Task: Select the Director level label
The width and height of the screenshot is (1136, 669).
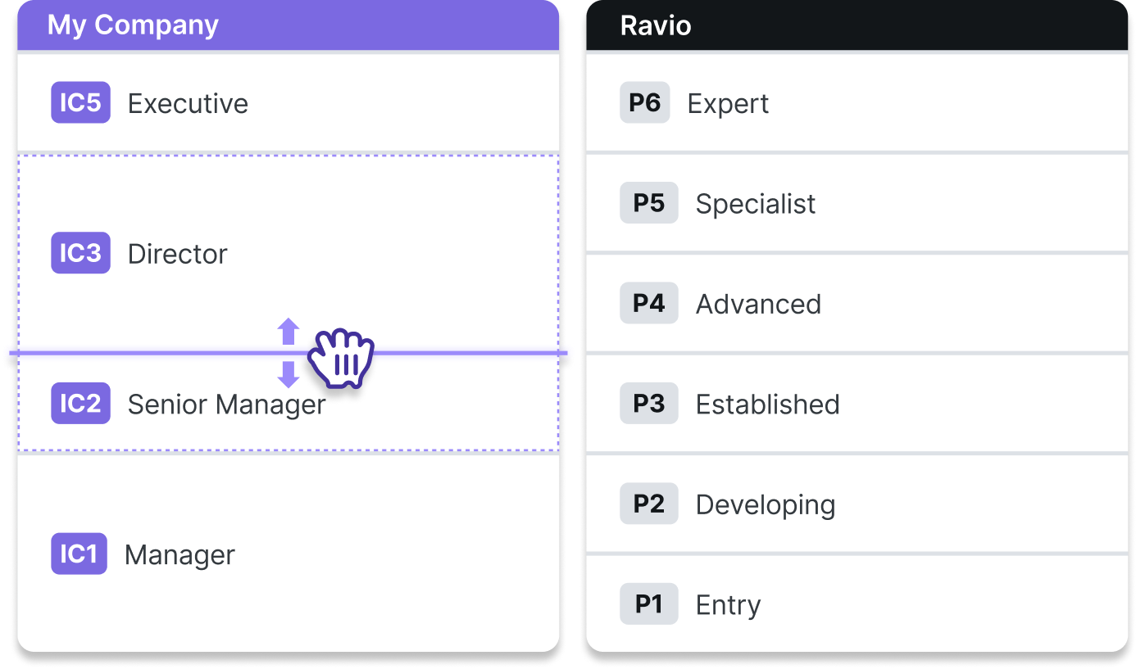Action: coord(178,254)
